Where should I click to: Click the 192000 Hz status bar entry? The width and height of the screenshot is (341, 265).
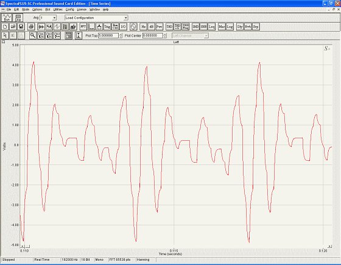(x=69, y=260)
